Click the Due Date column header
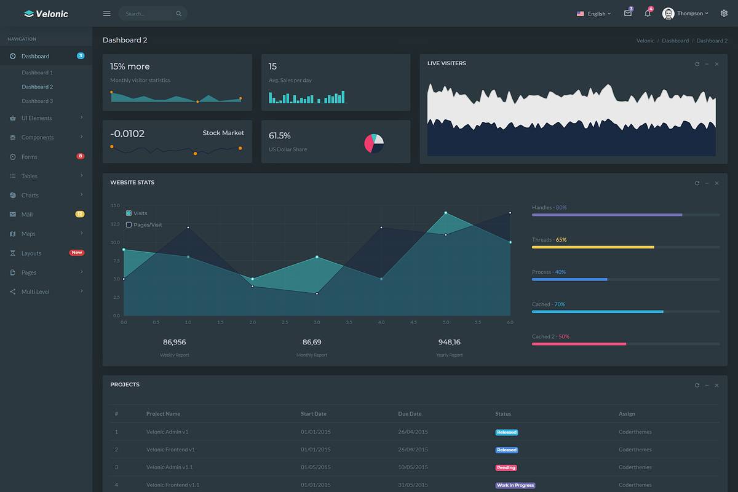The image size is (738, 492). (x=410, y=414)
